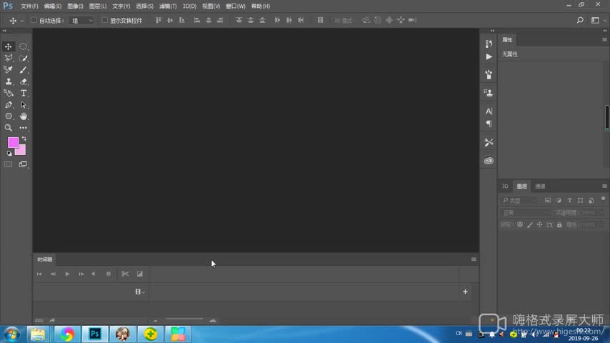Select the Path Selection tool
610x343 pixels.
(24, 105)
